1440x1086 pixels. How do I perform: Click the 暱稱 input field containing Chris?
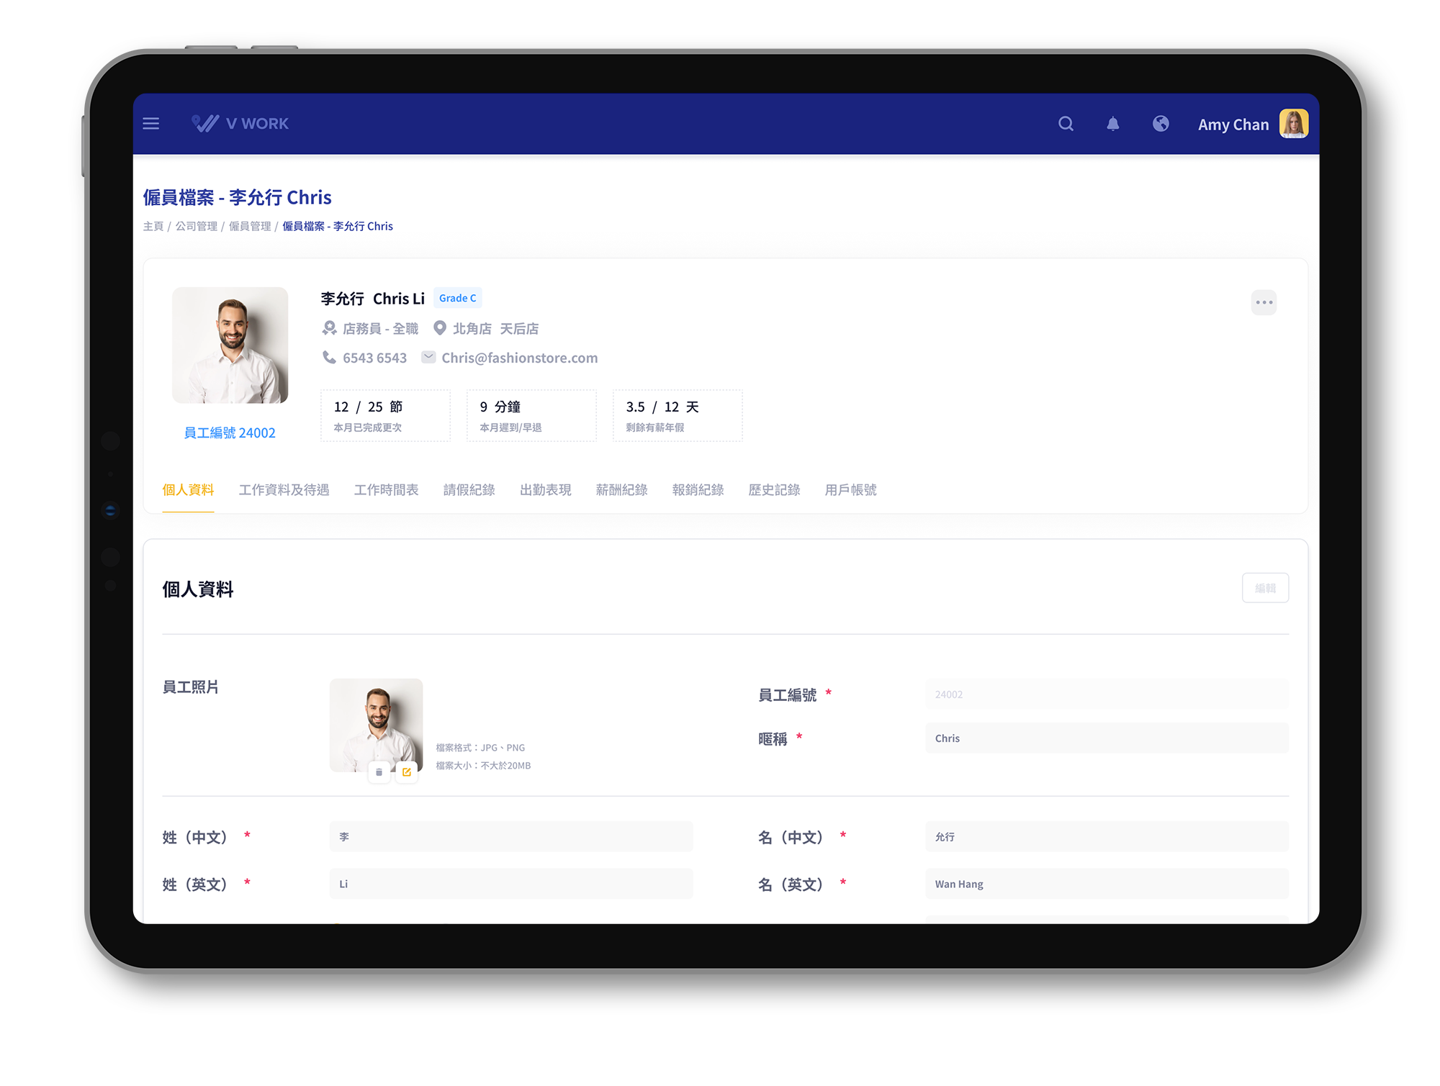point(1106,738)
